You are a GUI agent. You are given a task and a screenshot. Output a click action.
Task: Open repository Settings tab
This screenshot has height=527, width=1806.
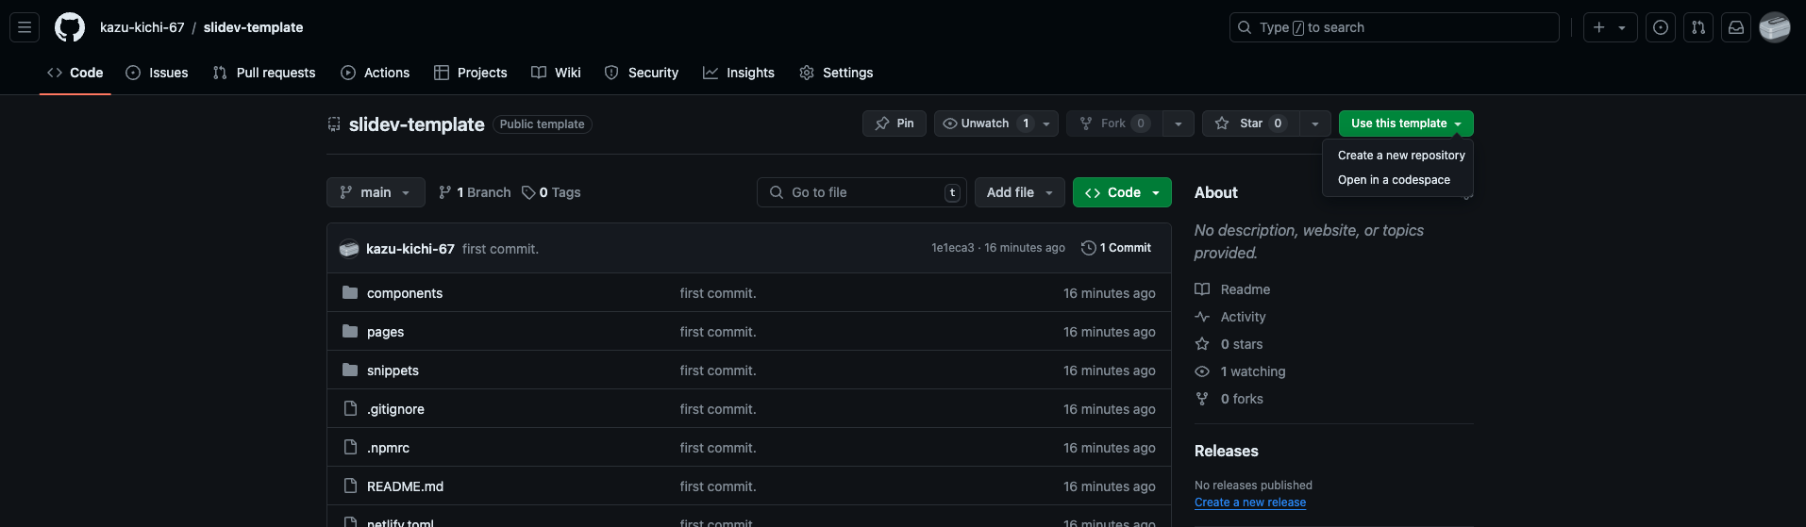836,73
